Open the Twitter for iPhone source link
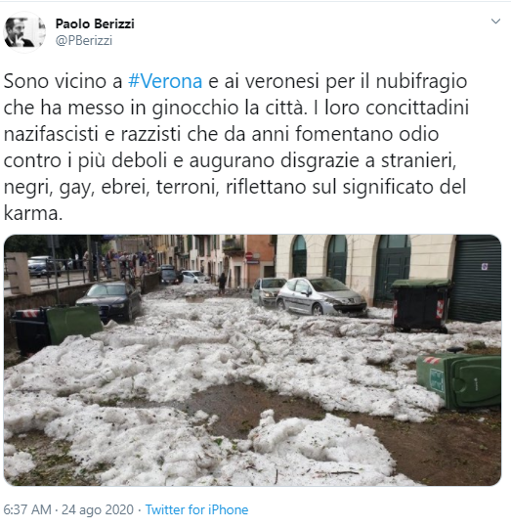Screen dimensions: 511x528 point(196,509)
